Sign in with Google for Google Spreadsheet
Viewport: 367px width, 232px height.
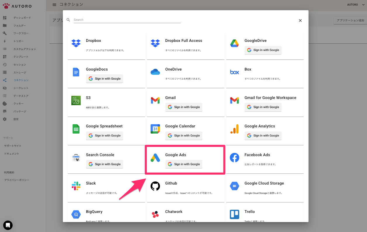[x=105, y=136]
